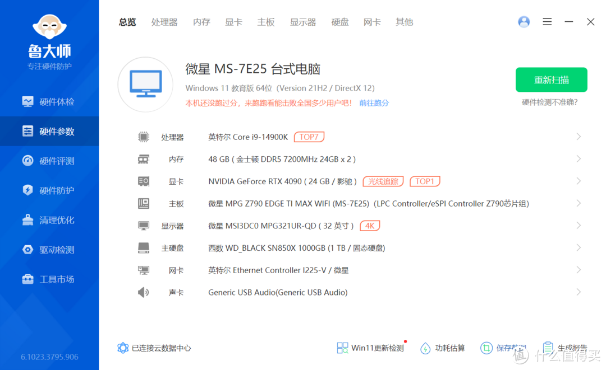This screenshot has height=370, width=606.
Task: Click the TOP7 badge on processor
Action: (309, 137)
